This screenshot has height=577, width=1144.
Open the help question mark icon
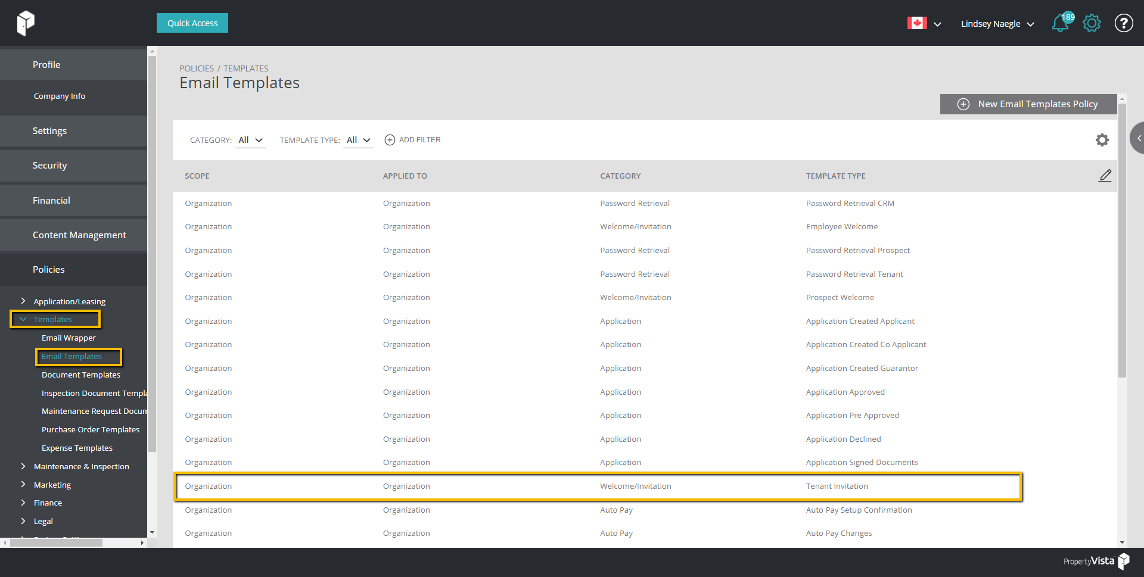[1124, 23]
